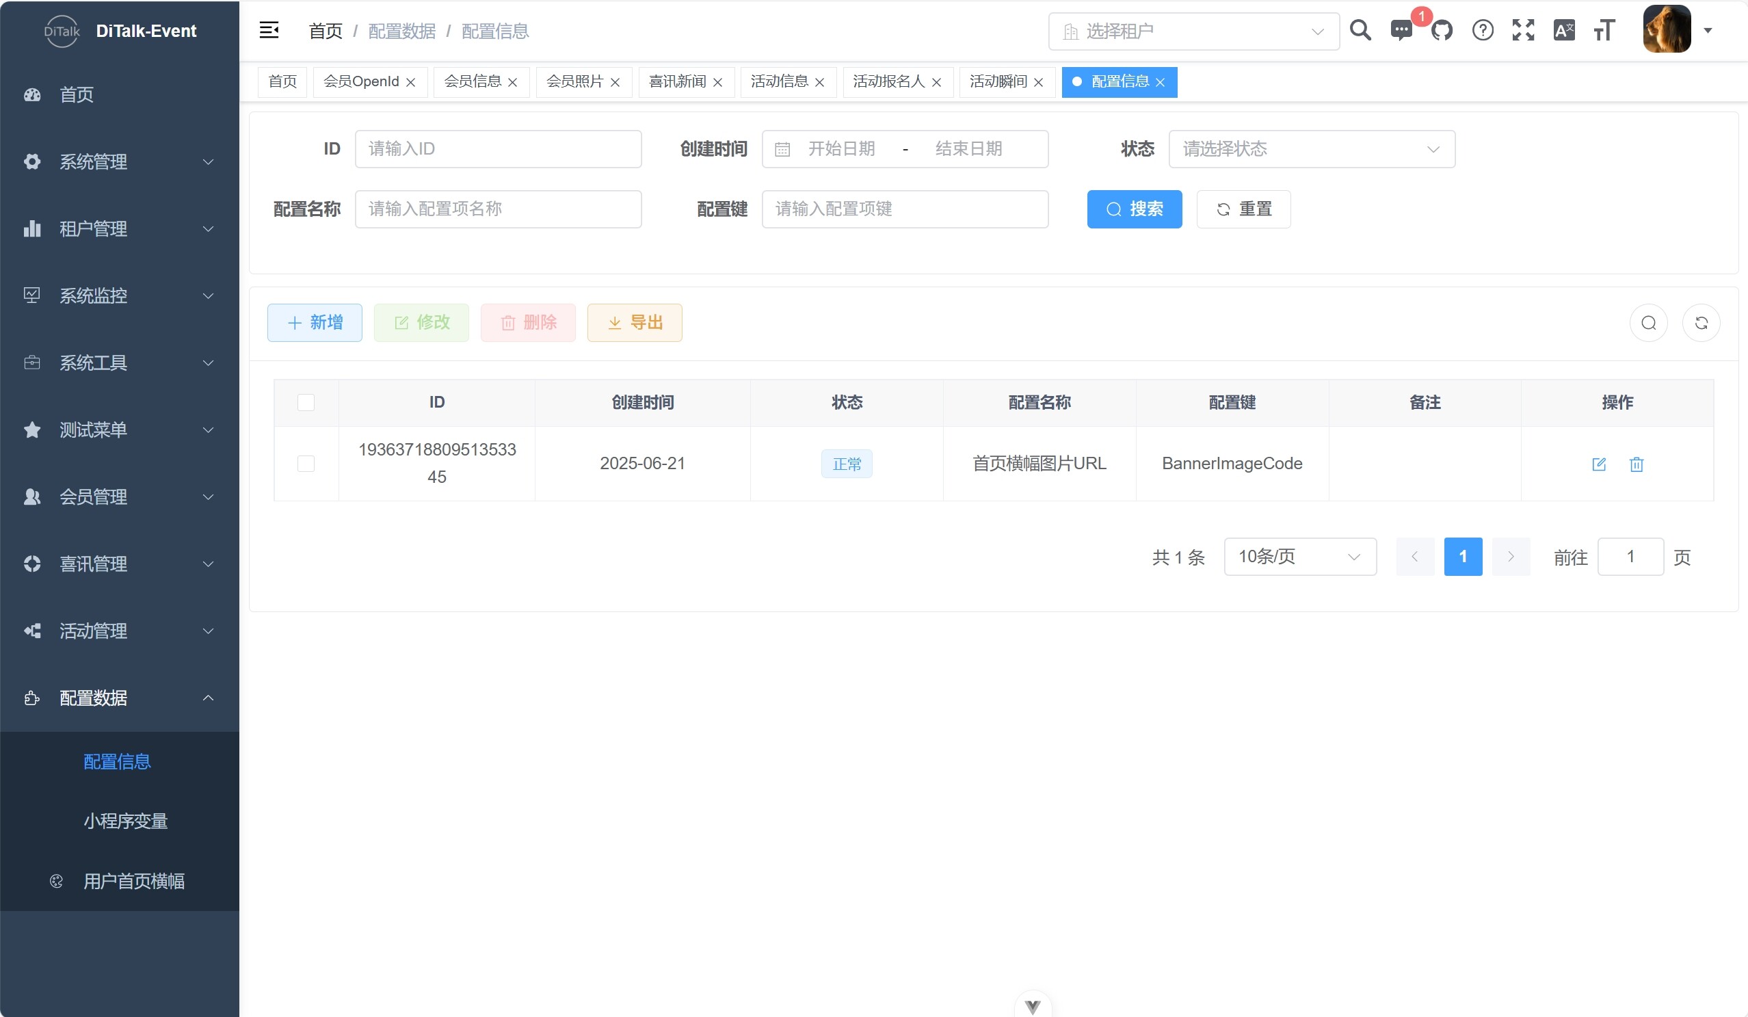Open the 选择租户 tenant dropdown
Image resolution: width=1748 pixels, height=1017 pixels.
coord(1193,31)
